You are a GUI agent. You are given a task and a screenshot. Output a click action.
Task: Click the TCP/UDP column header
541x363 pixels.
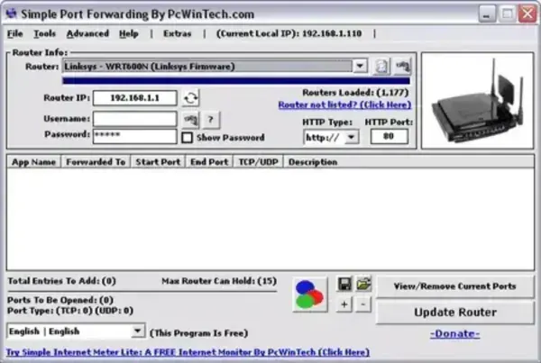tap(259, 162)
